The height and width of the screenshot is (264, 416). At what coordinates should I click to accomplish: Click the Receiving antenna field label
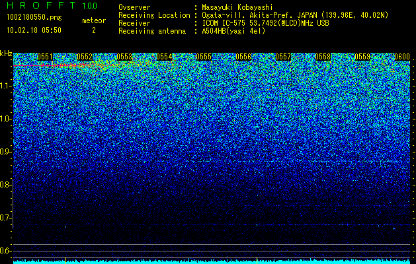(152, 31)
